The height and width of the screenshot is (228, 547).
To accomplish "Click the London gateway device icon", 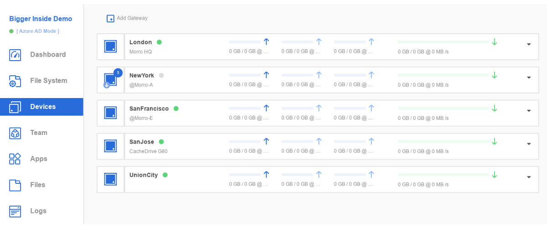I will pos(110,47).
